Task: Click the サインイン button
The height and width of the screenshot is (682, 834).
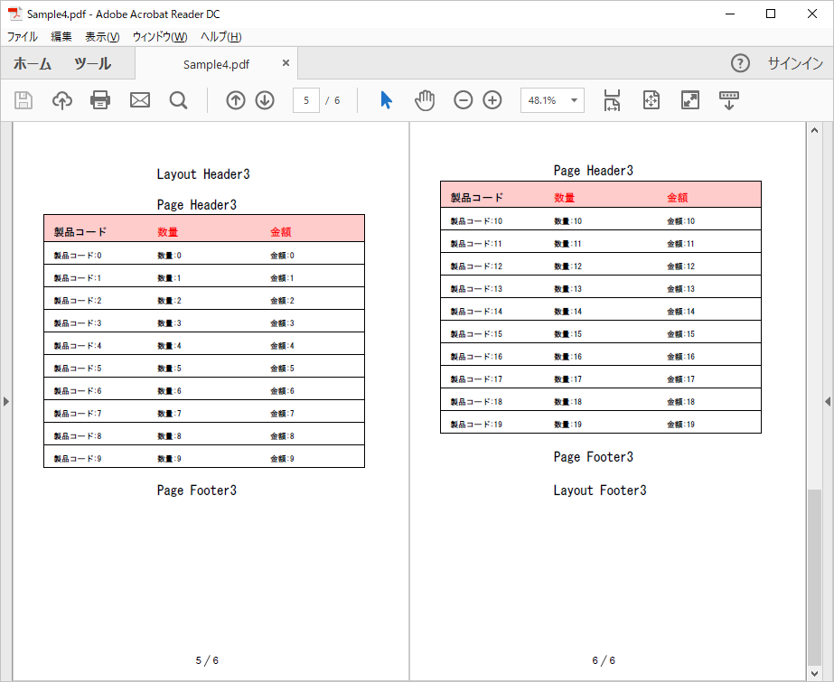Action: (795, 63)
